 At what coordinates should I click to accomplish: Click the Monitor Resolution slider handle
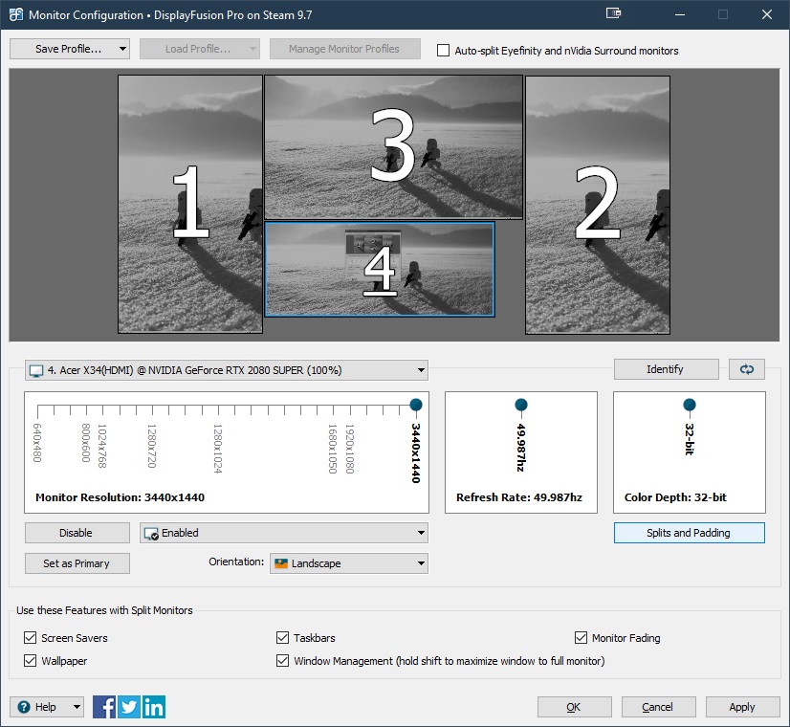click(416, 406)
